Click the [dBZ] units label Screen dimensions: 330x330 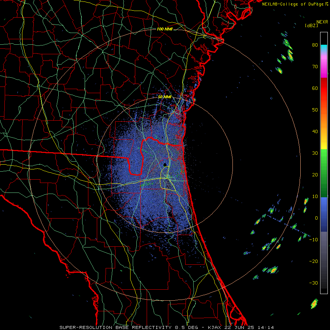311,25
